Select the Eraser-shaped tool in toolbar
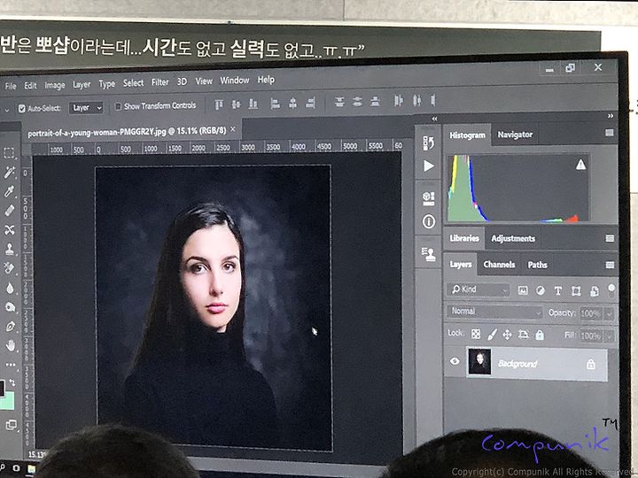Image resolution: width=638 pixels, height=478 pixels. click(x=10, y=210)
